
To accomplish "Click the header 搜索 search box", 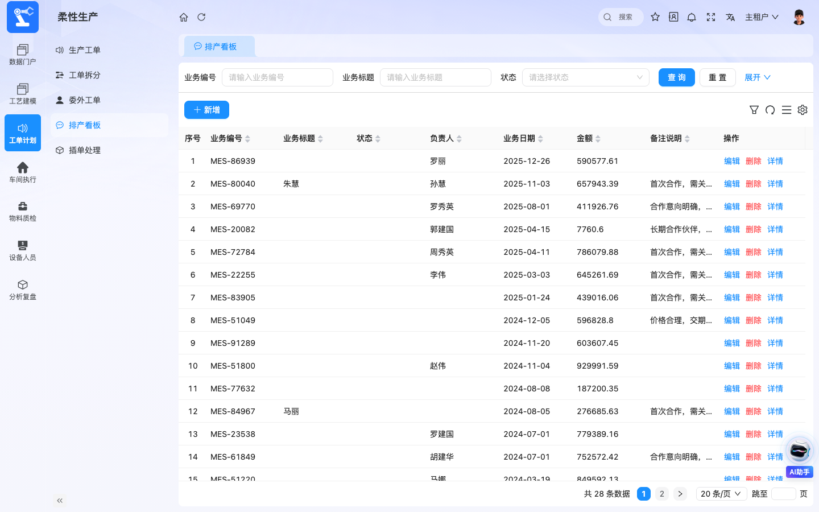I will [x=621, y=17].
